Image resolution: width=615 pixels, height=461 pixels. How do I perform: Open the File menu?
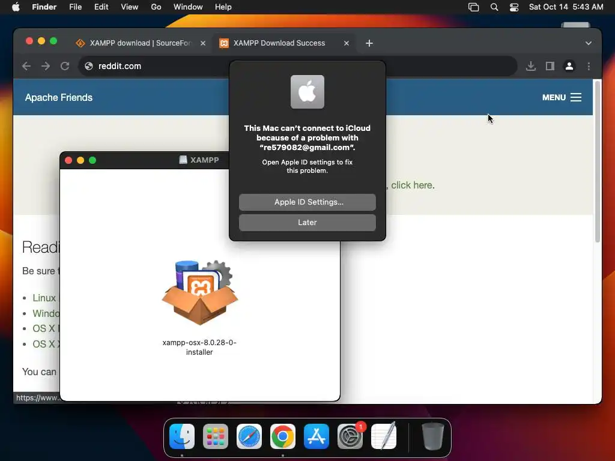[75, 7]
